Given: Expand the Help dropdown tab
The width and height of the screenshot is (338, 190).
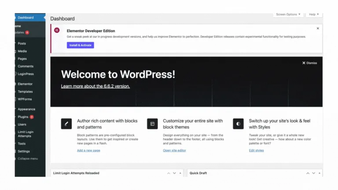Looking at the screenshot, I should pyautogui.click(x=313, y=15).
